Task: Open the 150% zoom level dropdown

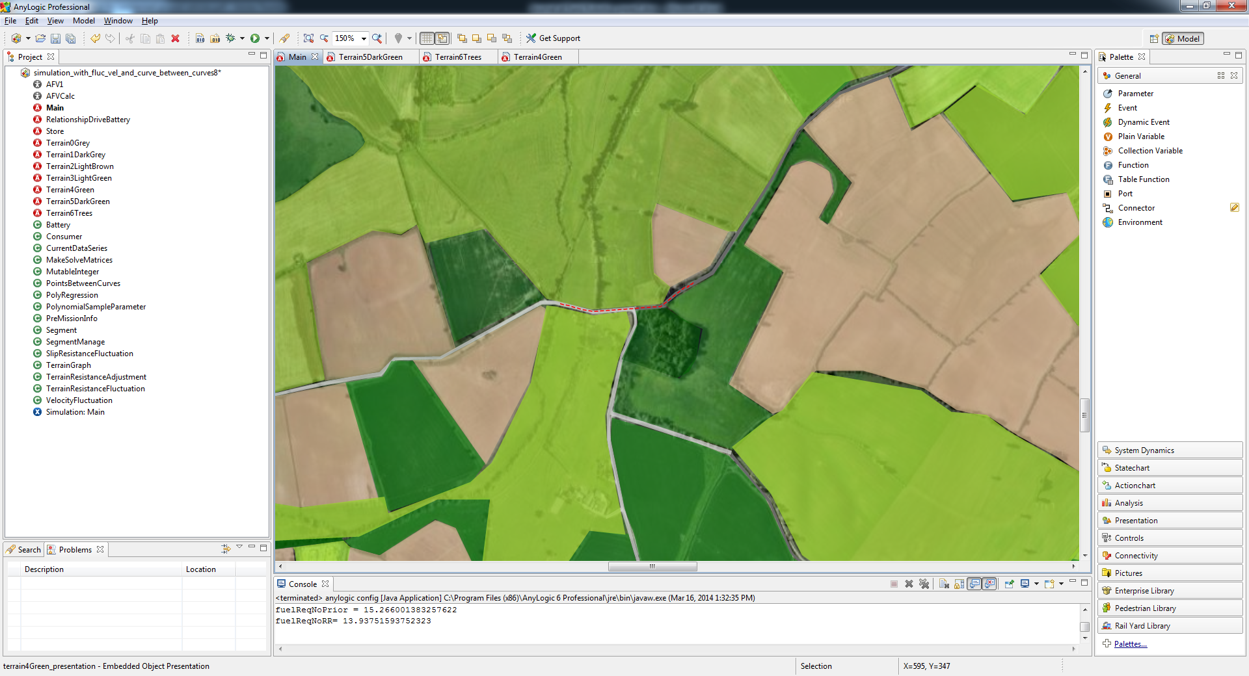Action: tap(364, 39)
